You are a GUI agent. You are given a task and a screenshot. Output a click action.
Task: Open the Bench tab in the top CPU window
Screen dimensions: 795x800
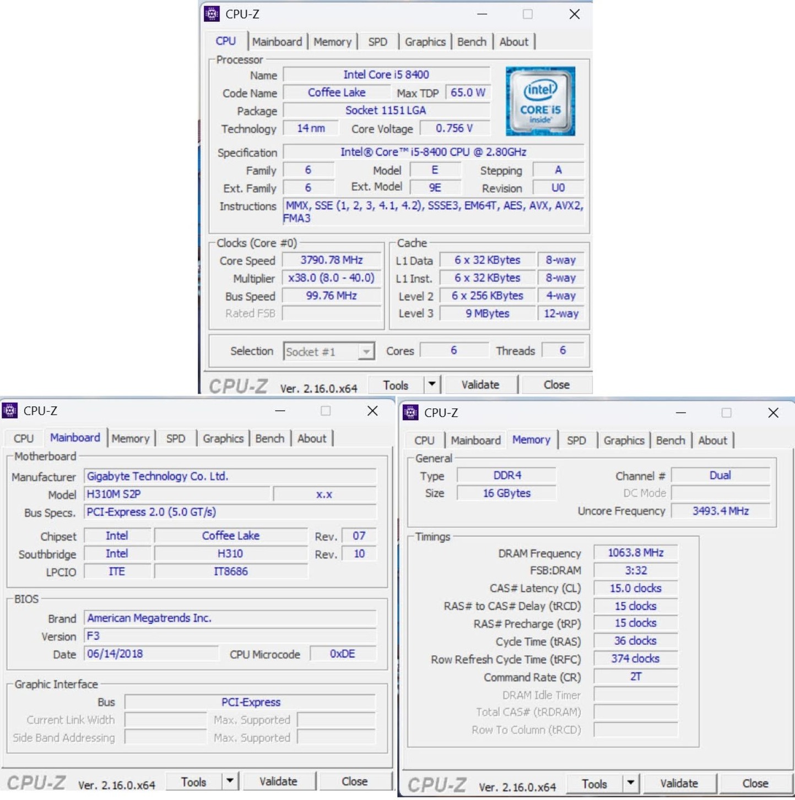tap(472, 42)
